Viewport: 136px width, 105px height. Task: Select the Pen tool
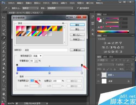point(4,77)
